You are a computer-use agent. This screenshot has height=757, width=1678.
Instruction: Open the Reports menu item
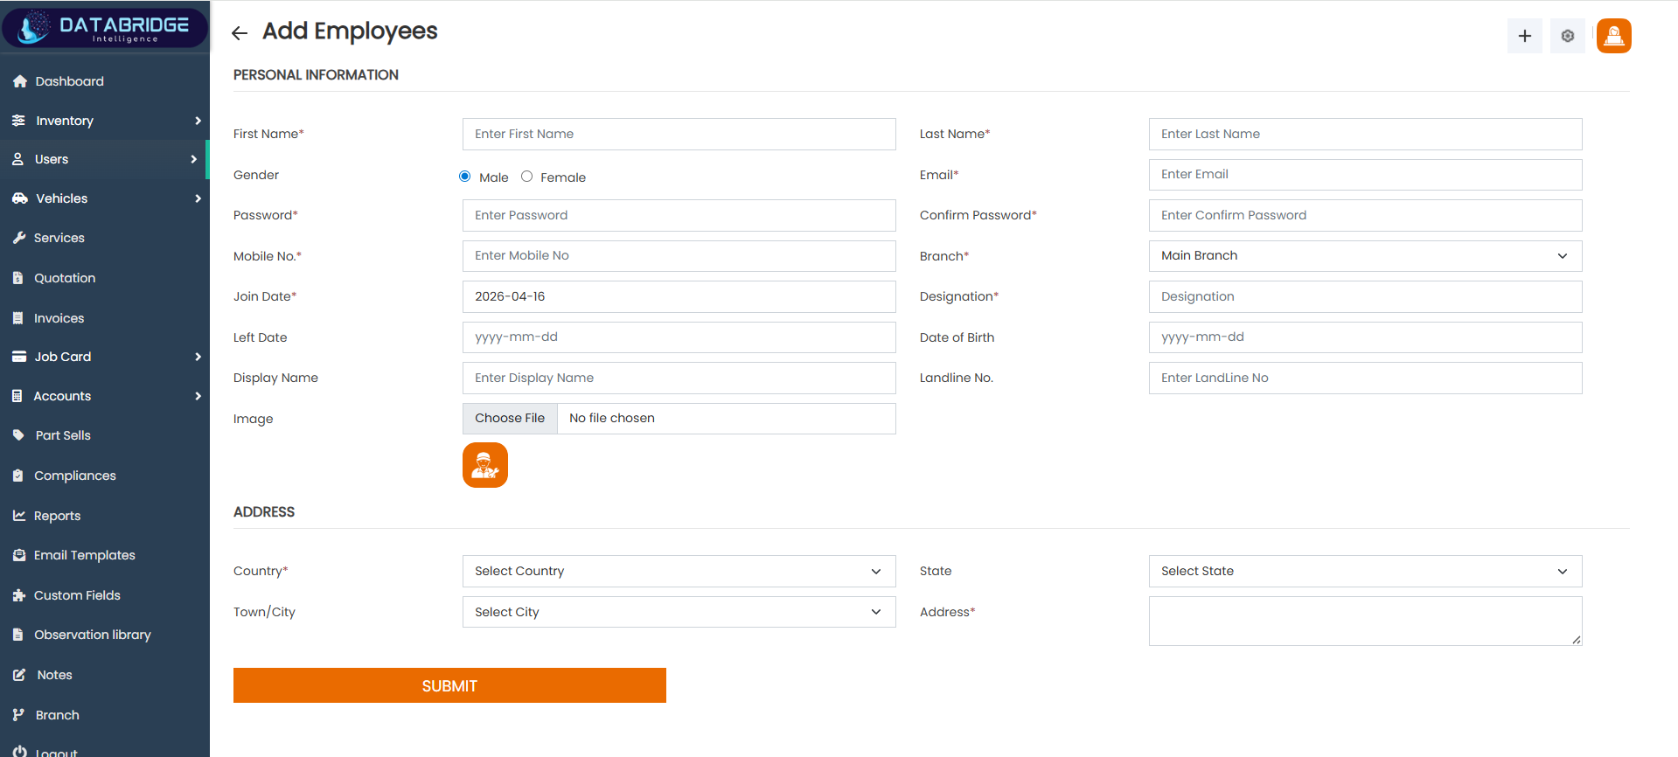coord(105,516)
